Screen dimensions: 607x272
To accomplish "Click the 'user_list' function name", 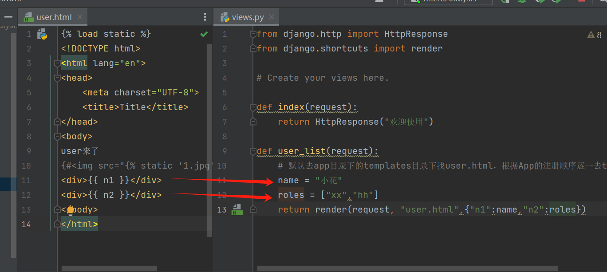I will [x=302, y=151].
